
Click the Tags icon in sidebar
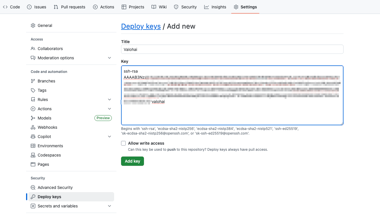coord(33,90)
